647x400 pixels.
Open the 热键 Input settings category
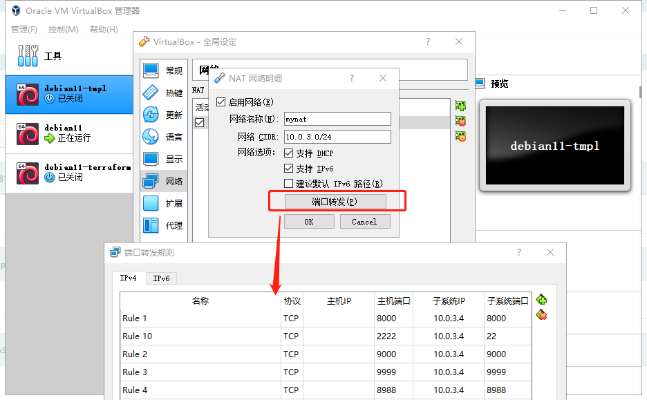pos(151,93)
